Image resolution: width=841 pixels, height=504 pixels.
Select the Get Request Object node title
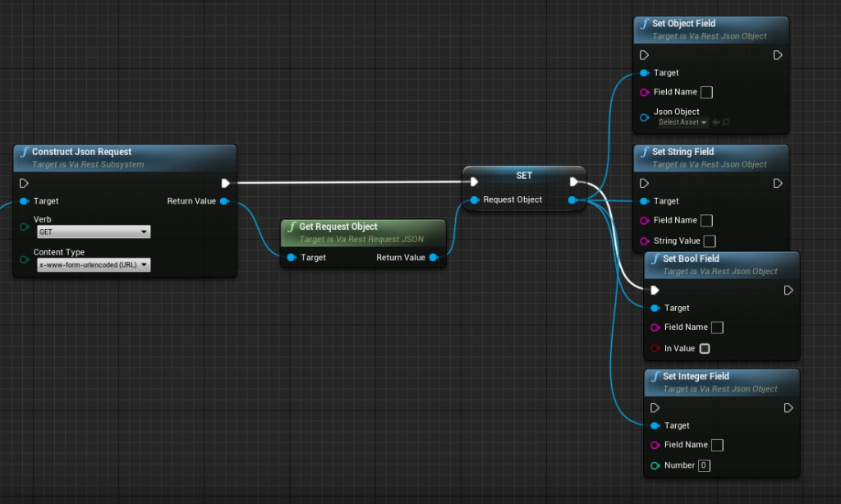click(x=338, y=227)
